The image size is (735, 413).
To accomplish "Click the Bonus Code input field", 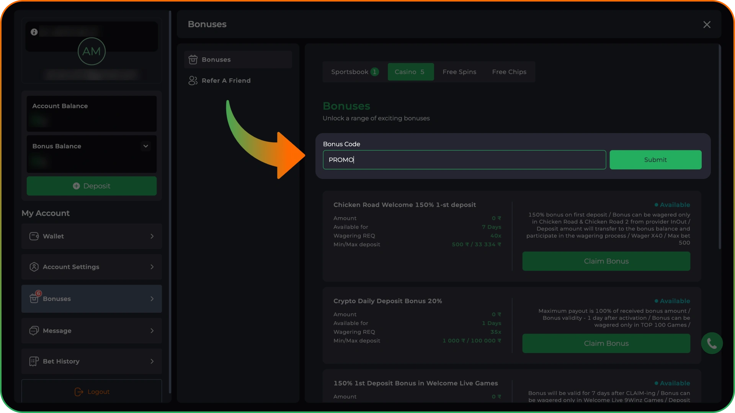I will (464, 160).
